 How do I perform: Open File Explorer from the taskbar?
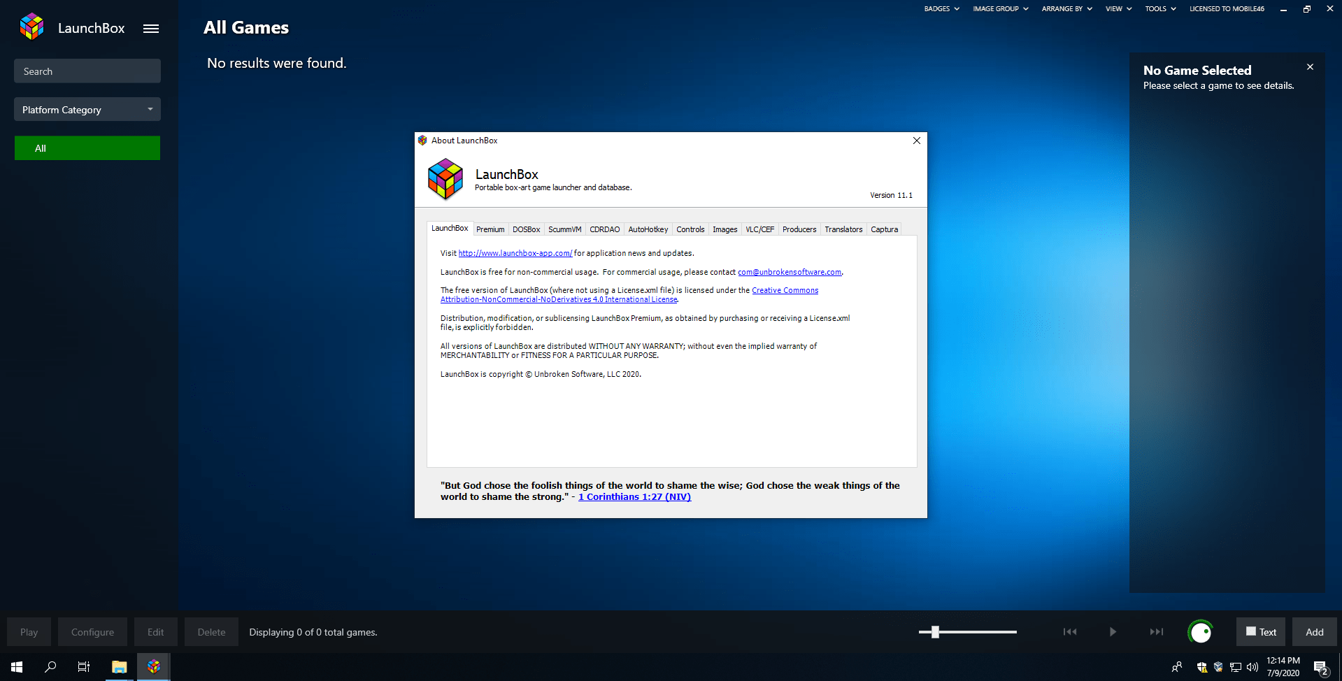click(x=120, y=667)
